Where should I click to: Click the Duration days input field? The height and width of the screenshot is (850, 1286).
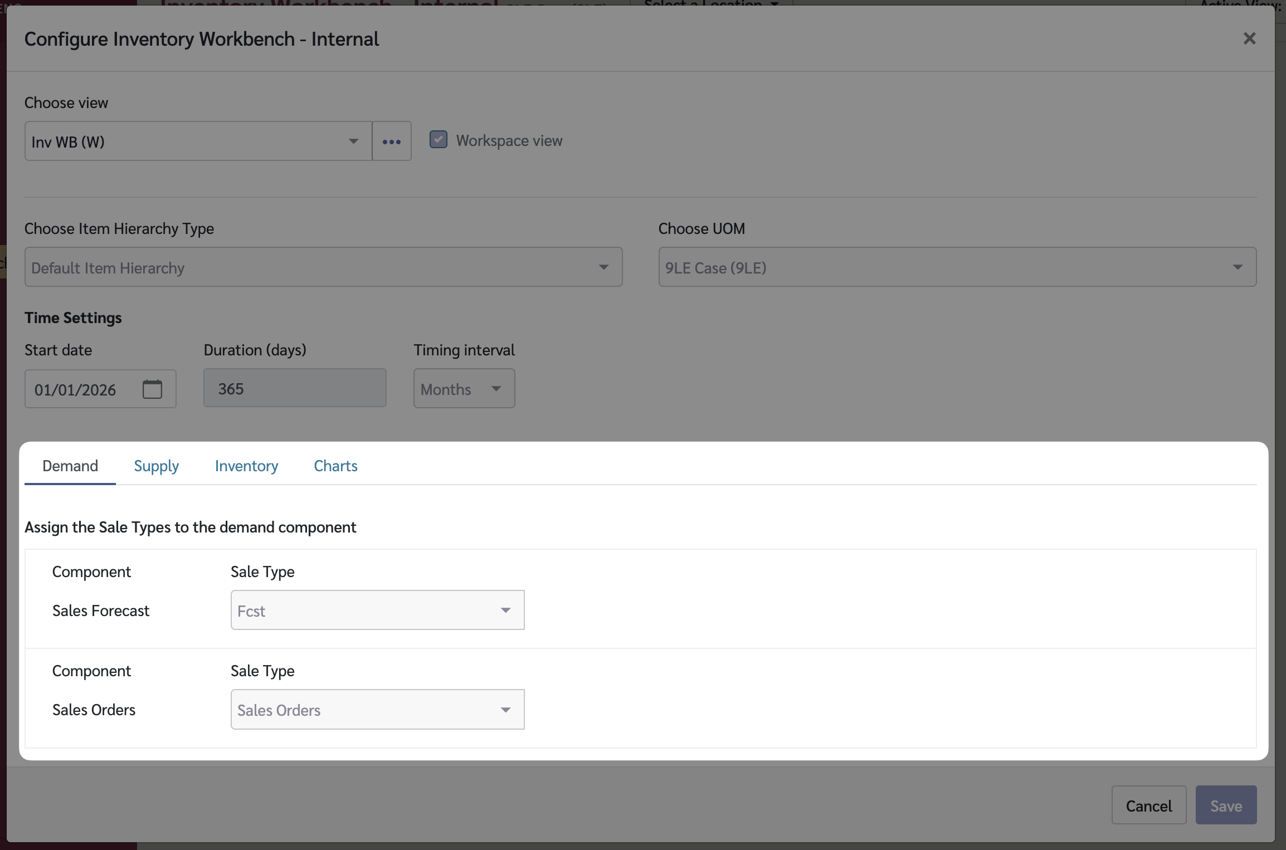(294, 388)
